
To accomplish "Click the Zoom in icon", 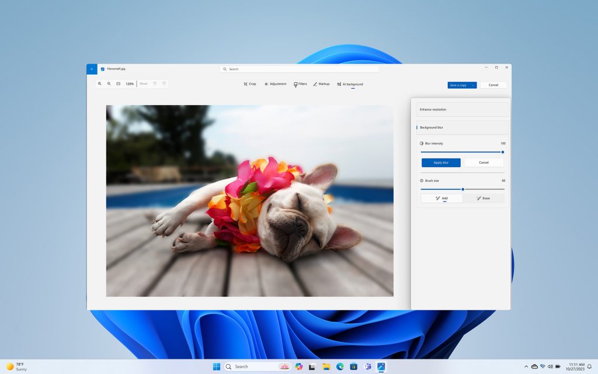I will (100, 84).
